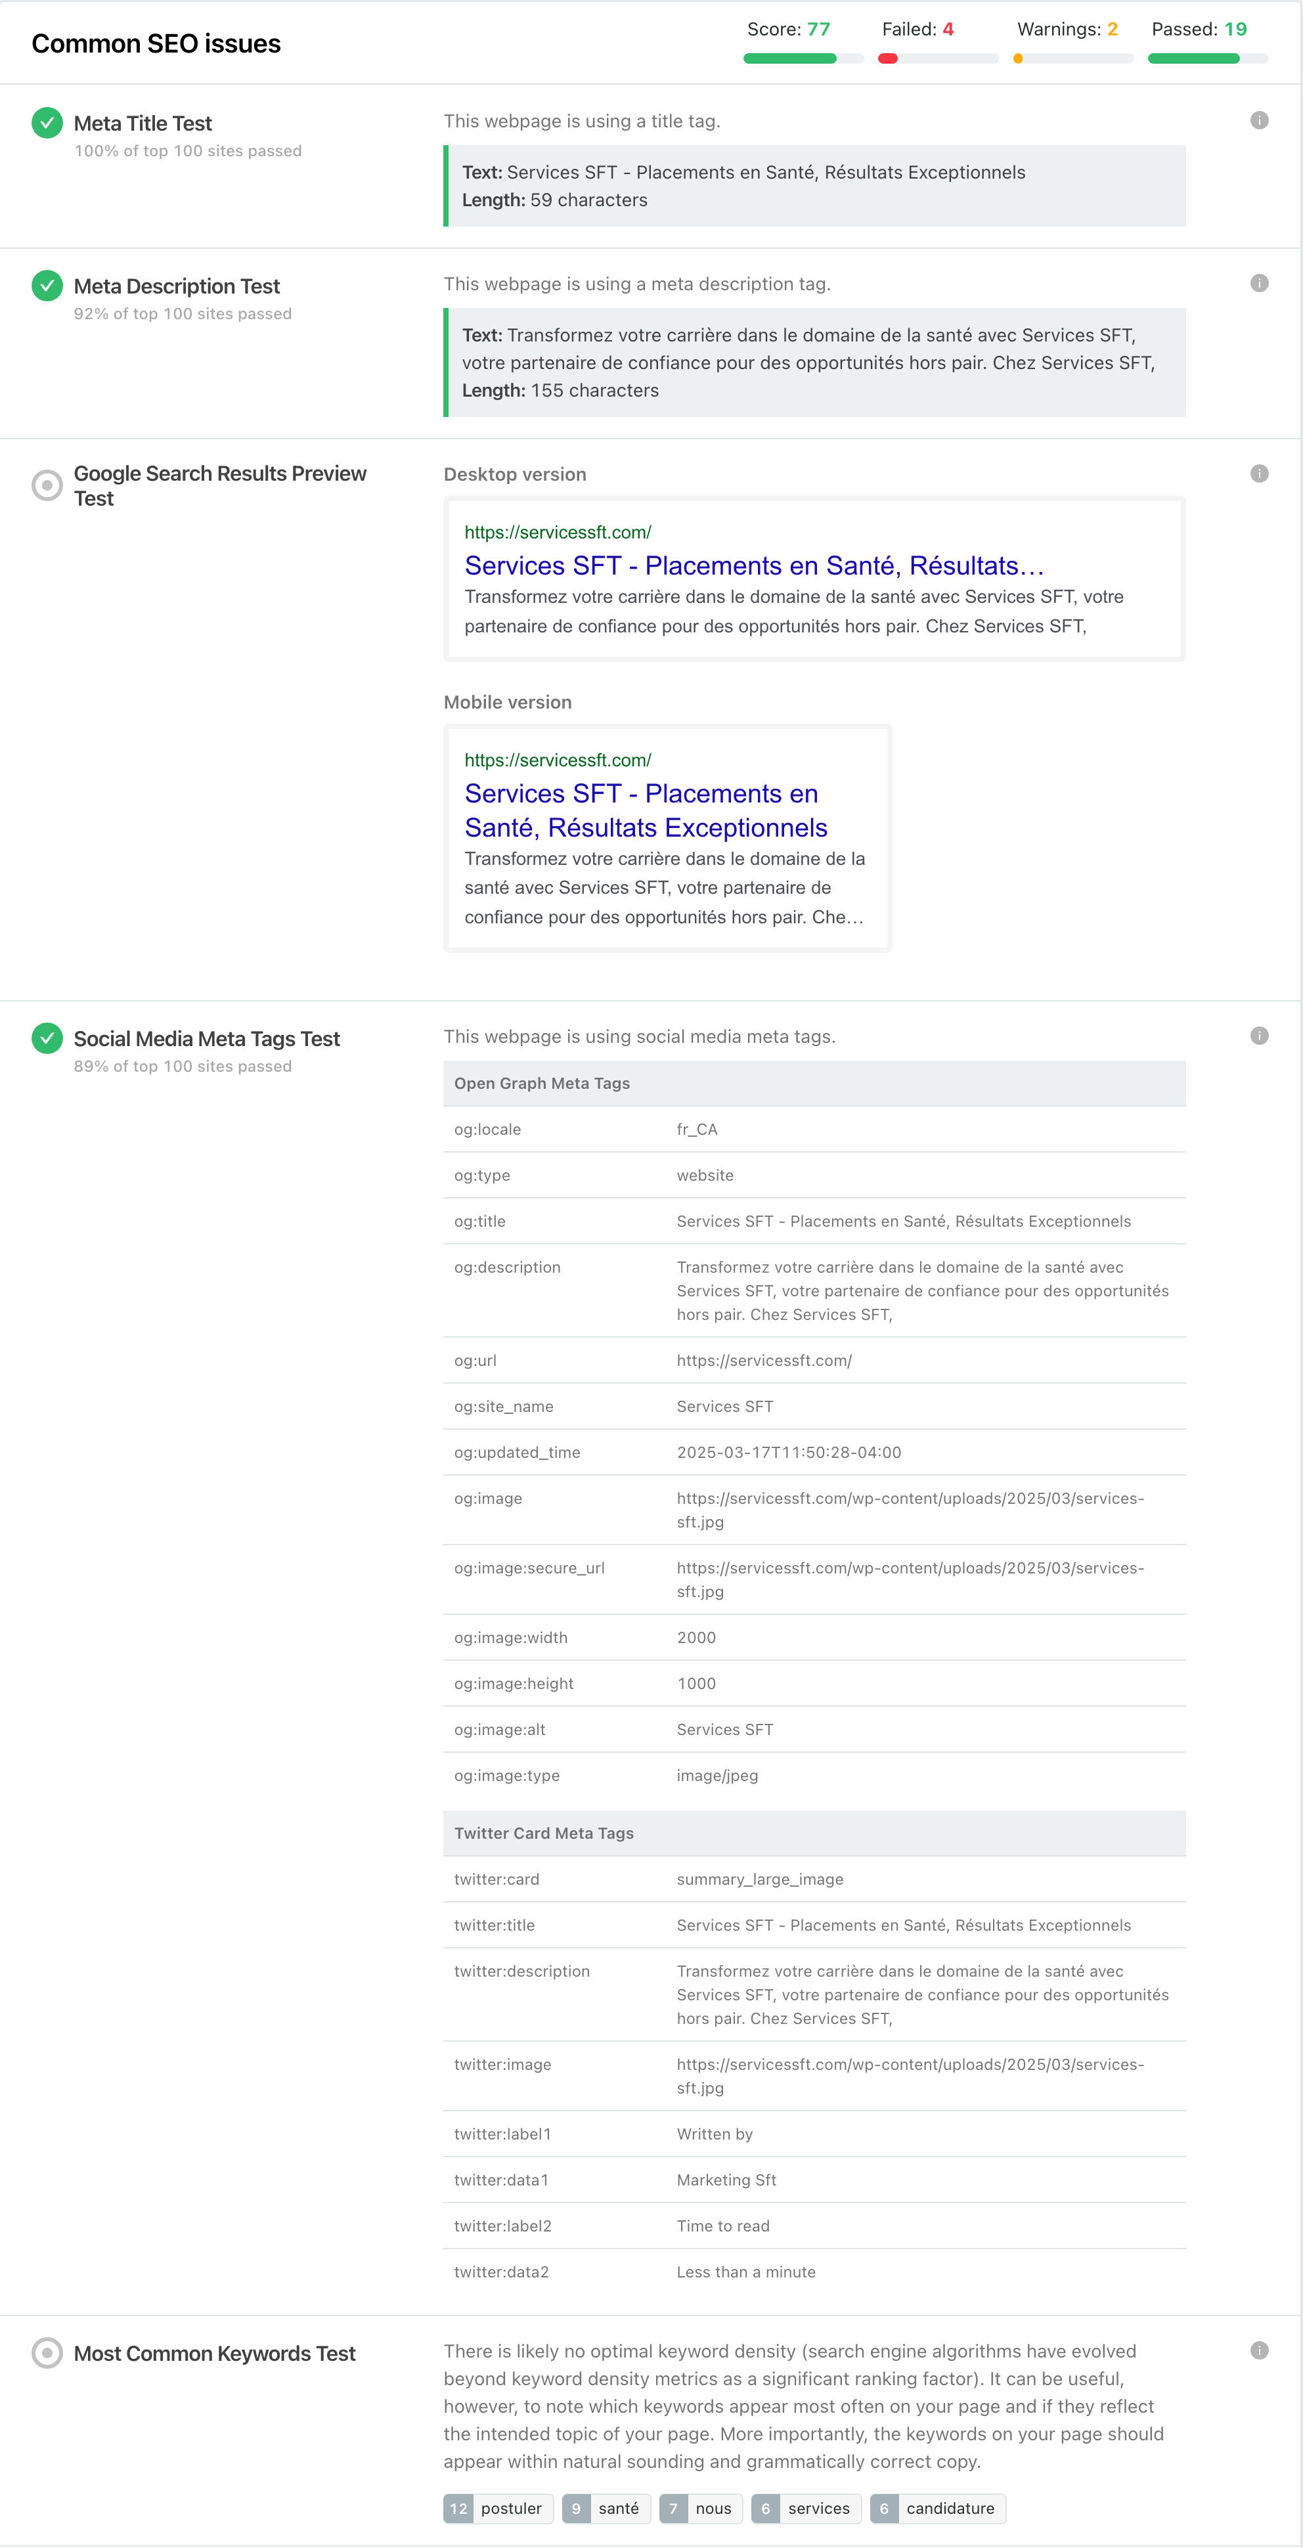
Task: Open info icon for Google Search Results Preview
Action: (1258, 473)
